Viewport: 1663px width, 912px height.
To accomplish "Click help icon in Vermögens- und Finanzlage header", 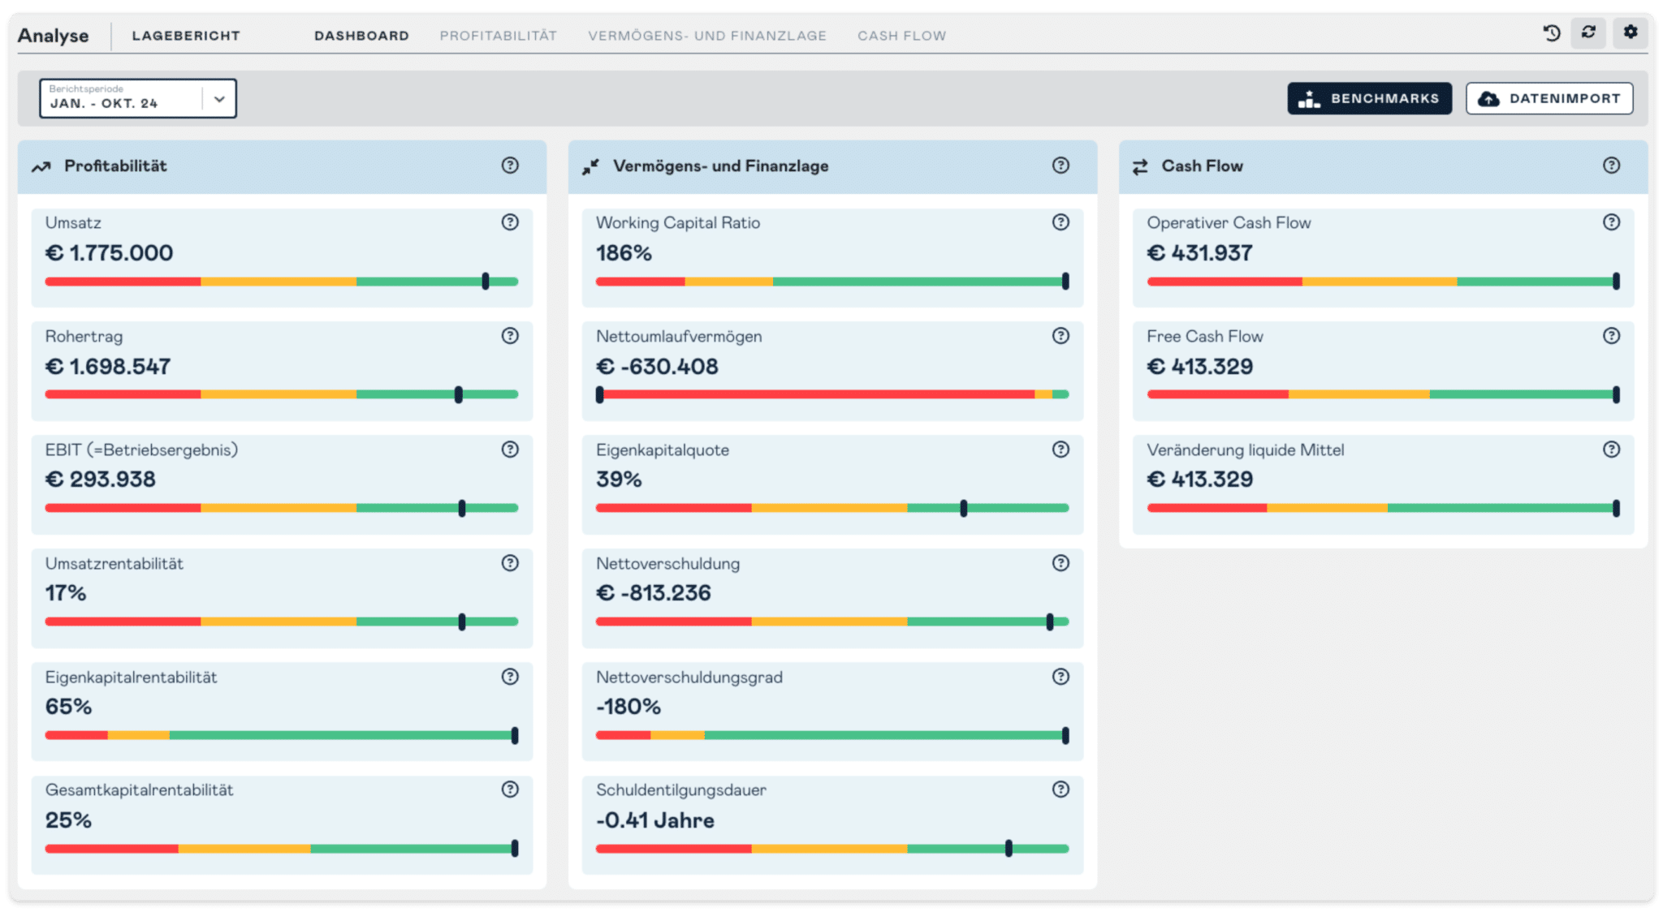I will (1060, 166).
